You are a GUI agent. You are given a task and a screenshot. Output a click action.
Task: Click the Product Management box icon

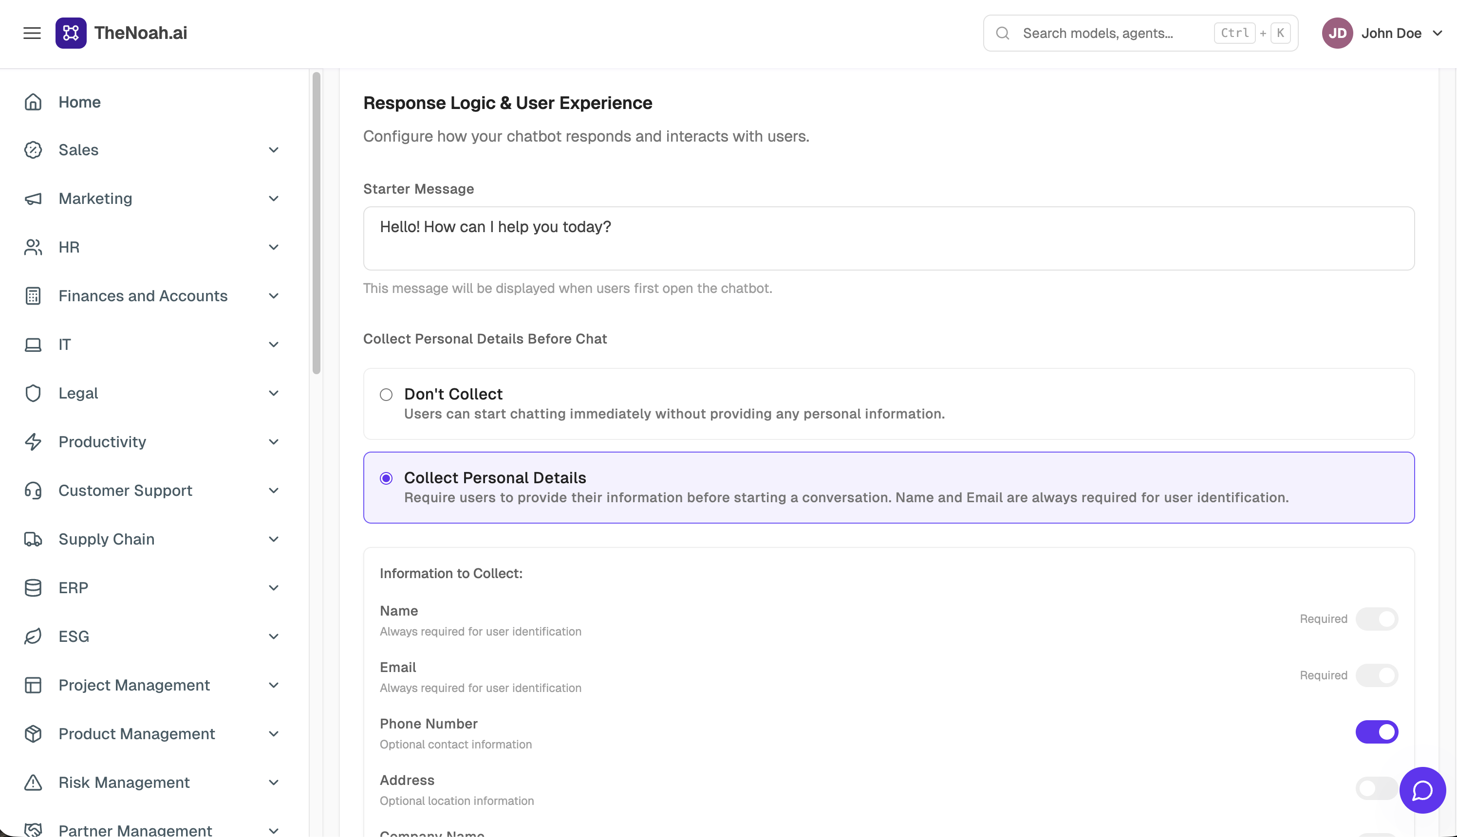34,734
